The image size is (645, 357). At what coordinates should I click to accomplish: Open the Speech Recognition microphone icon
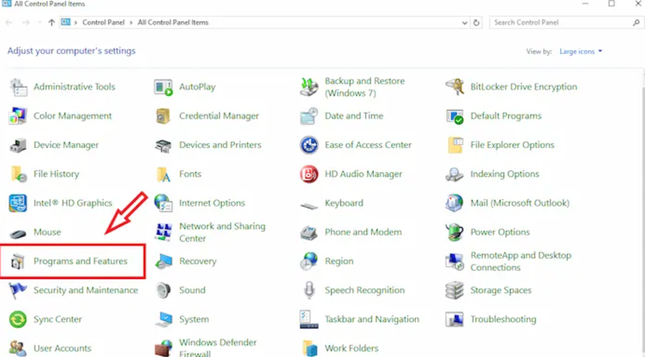coord(309,291)
